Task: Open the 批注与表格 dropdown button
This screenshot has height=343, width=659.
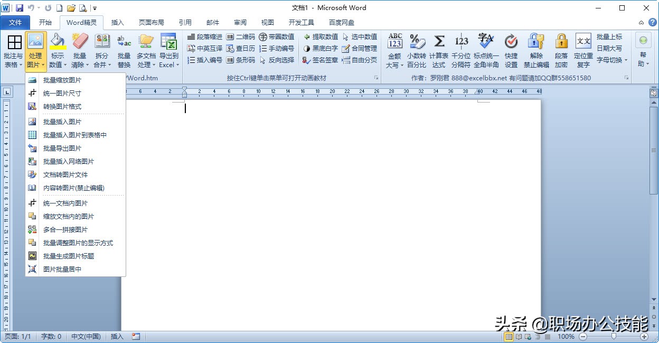Action: 13,51
